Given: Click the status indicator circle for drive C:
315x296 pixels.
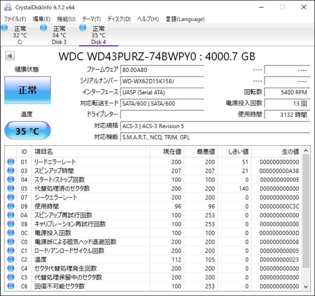Looking at the screenshot, I should pos(4,27).
